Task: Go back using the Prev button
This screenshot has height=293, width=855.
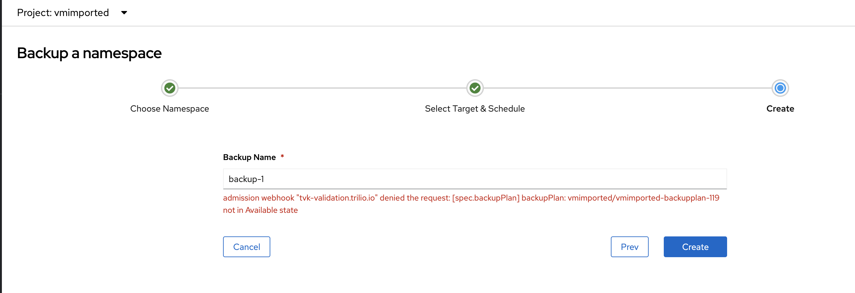Action: (629, 247)
